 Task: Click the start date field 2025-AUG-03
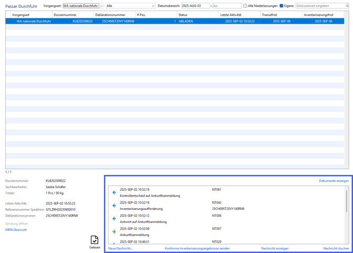[x=195, y=6]
